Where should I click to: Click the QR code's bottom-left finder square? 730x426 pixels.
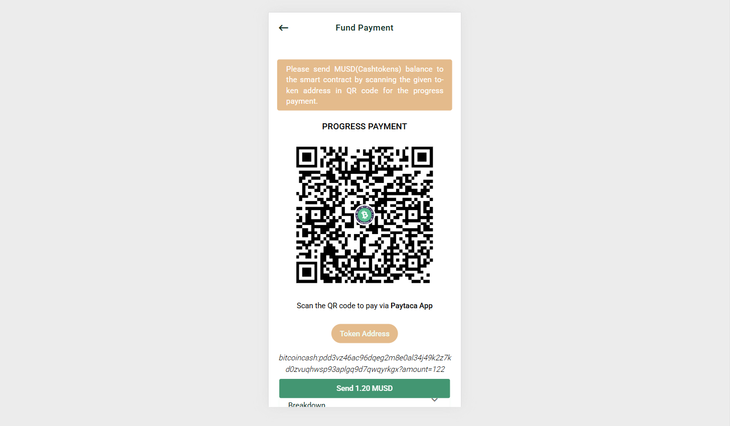coord(307,273)
